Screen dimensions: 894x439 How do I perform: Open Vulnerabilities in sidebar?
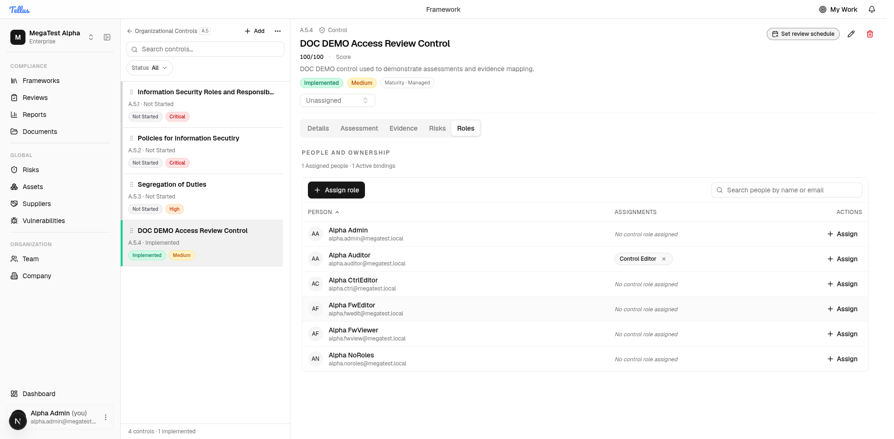tap(60, 221)
